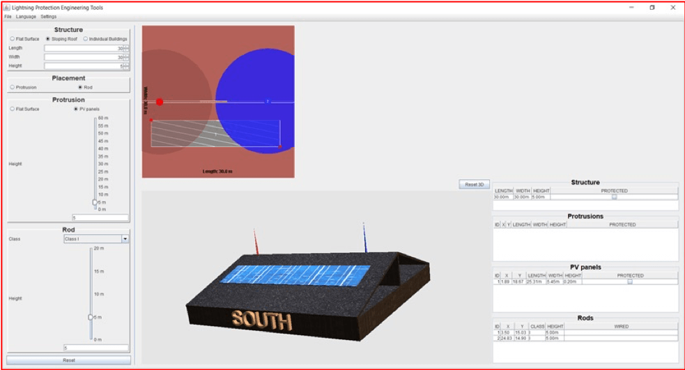The image size is (685, 370).
Task: Click the 14.90 Y cell in Rods table
Action: [x=521, y=338]
